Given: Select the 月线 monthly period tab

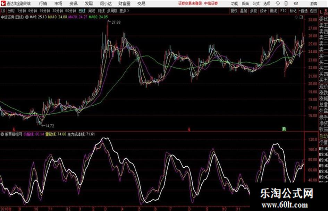Looking at the screenshot, I should coord(101,11).
